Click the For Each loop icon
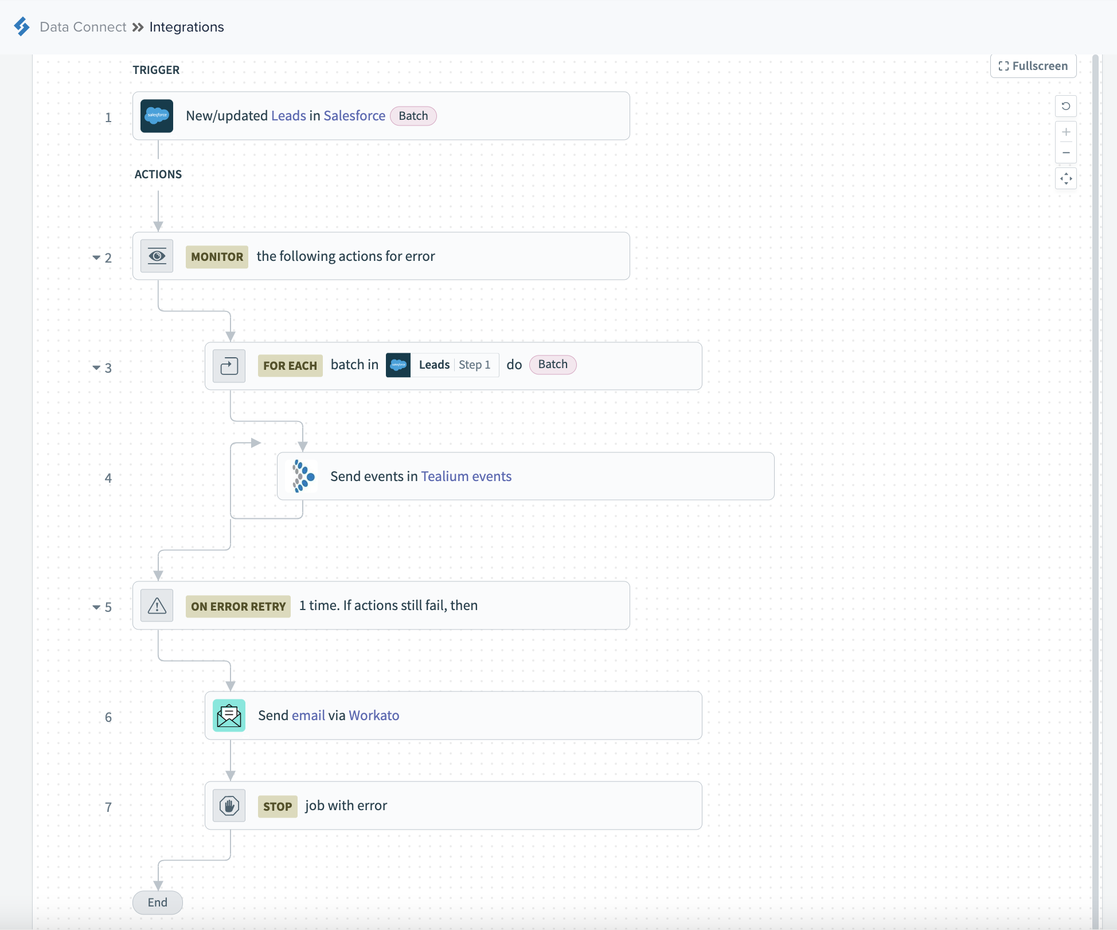 click(229, 366)
